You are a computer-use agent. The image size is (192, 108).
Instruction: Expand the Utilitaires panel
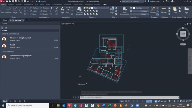point(165,17)
